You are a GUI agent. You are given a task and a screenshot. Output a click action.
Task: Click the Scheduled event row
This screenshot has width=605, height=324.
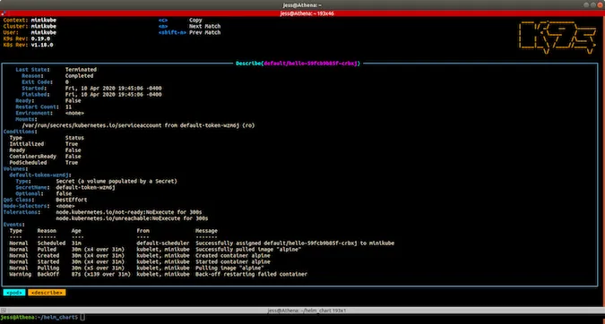(202, 243)
